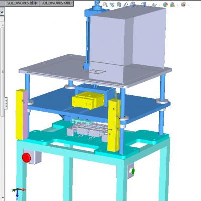
Task: Expand the panel tabs with the » chevron
Action: click(x=2, y=12)
